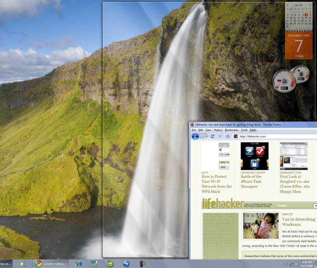Go to next month in calendar gadget
Screen dimensions: 317x268
coord(310,5)
